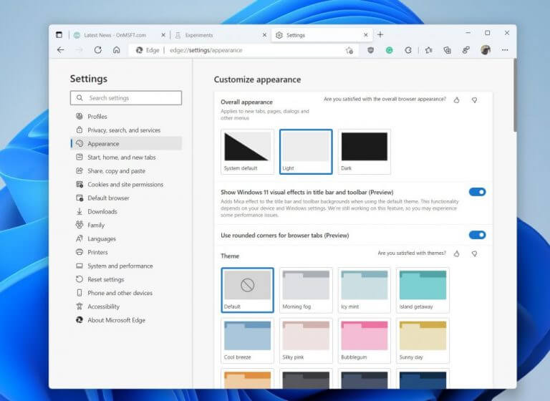Close the Settings tab
This screenshot has width=550, height=401.
point(366,35)
